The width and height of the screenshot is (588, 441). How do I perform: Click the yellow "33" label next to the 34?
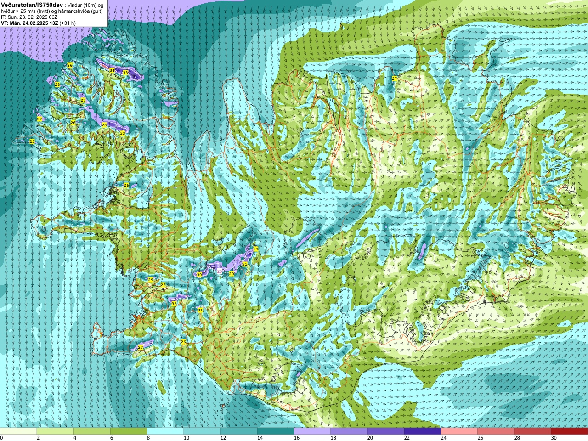pyautogui.click(x=125, y=73)
